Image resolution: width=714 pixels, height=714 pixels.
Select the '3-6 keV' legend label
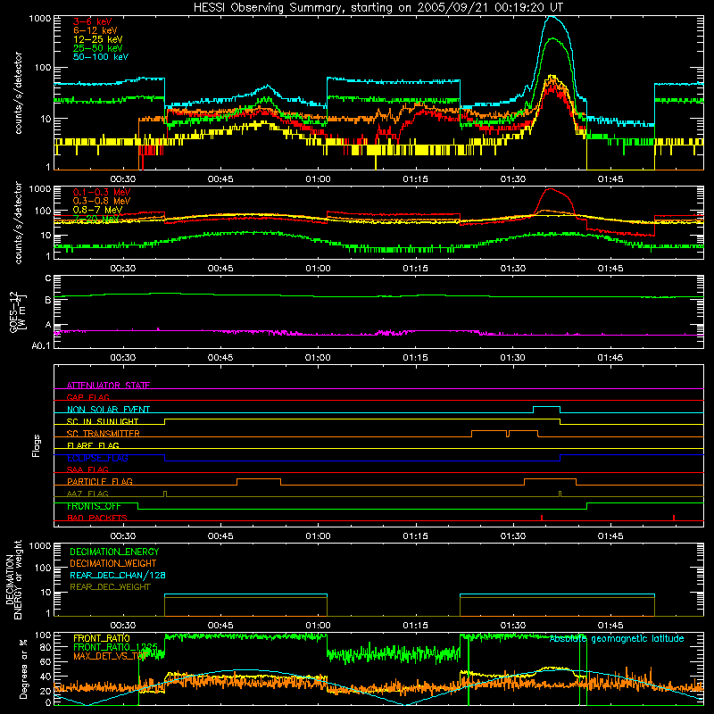click(x=93, y=21)
